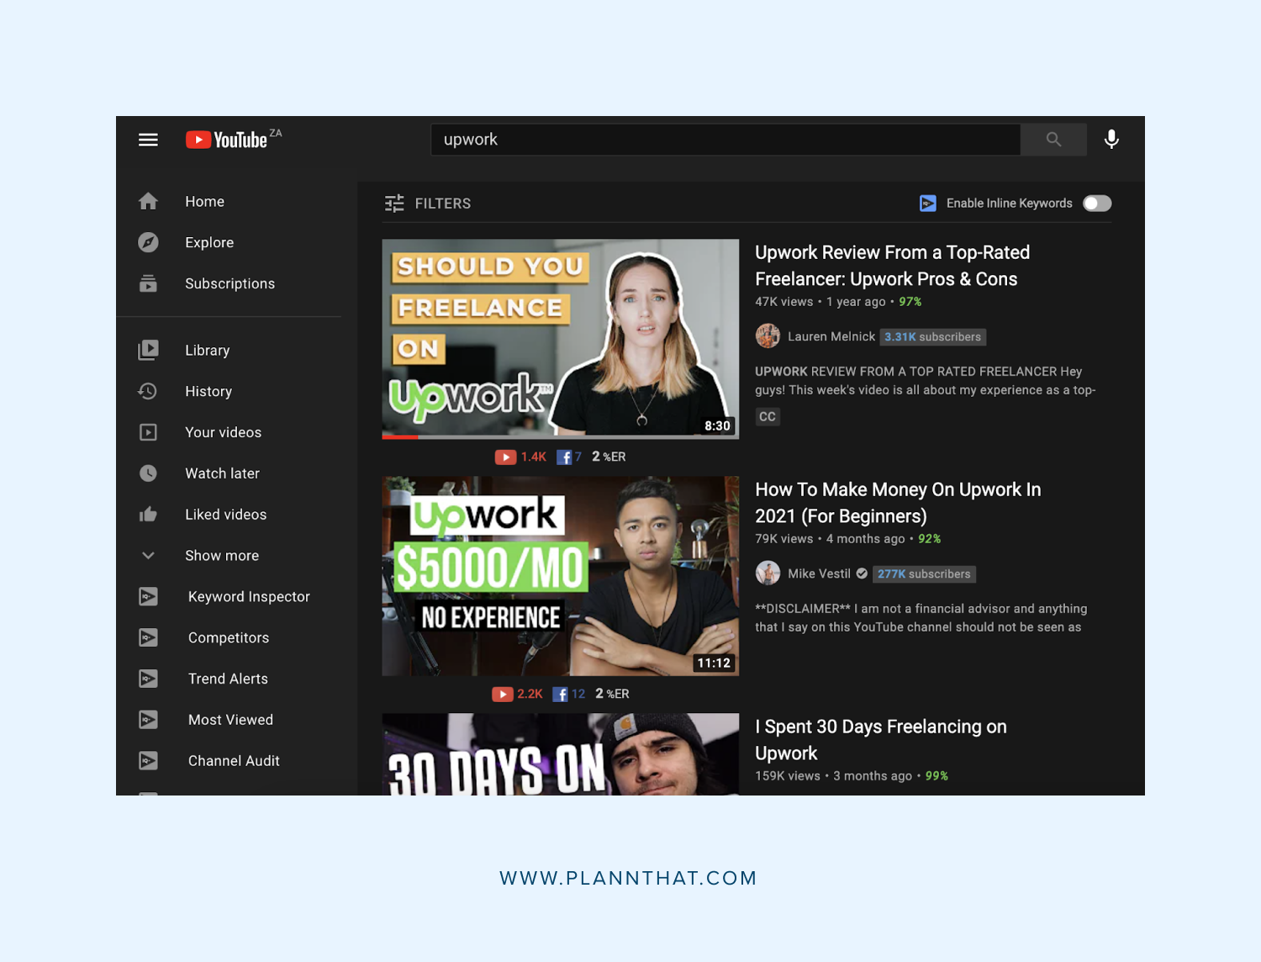Viewport: 1261px width, 962px height.
Task: Click the 99% rating text
Action: 937,776
